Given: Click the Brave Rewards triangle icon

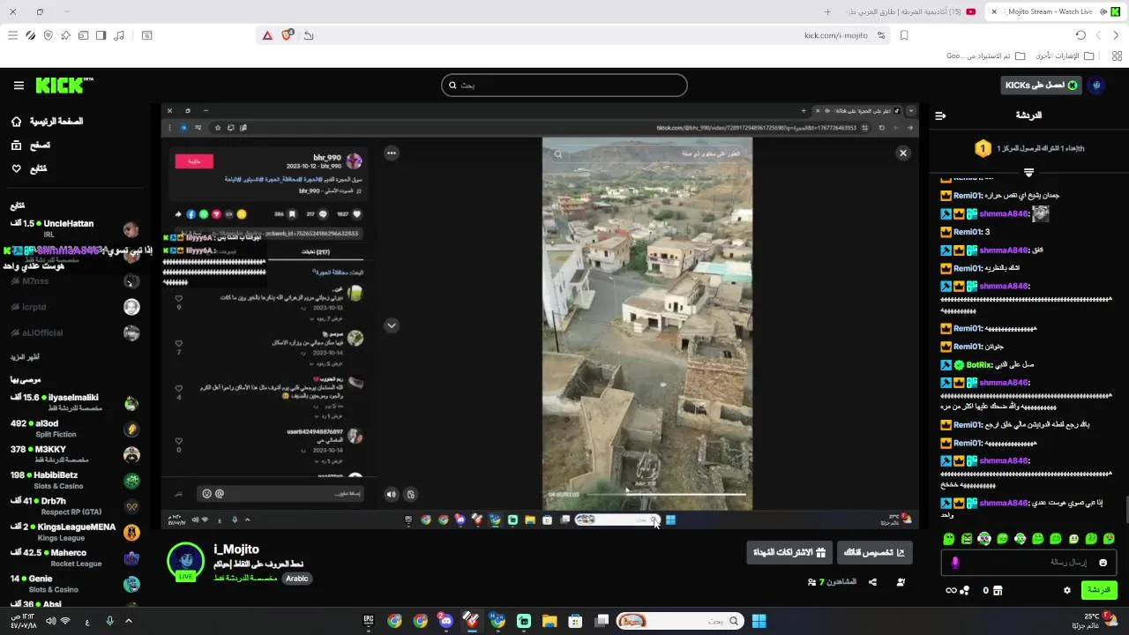Looking at the screenshot, I should point(267,35).
